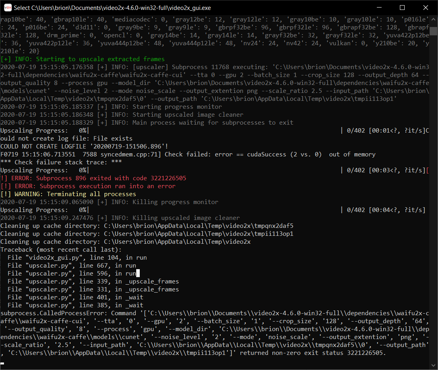Click the 'out of memory' text

[352, 154]
